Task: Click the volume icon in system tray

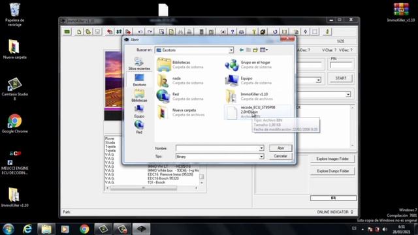Action: 385,229
